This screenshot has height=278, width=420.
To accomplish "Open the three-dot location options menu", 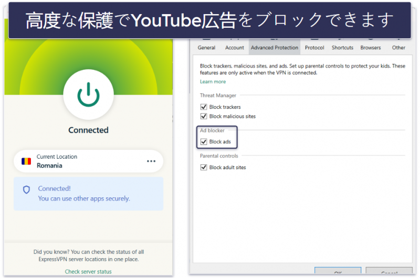I will pos(151,161).
